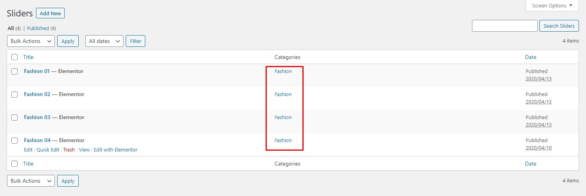Click the top Apply button

click(68, 41)
